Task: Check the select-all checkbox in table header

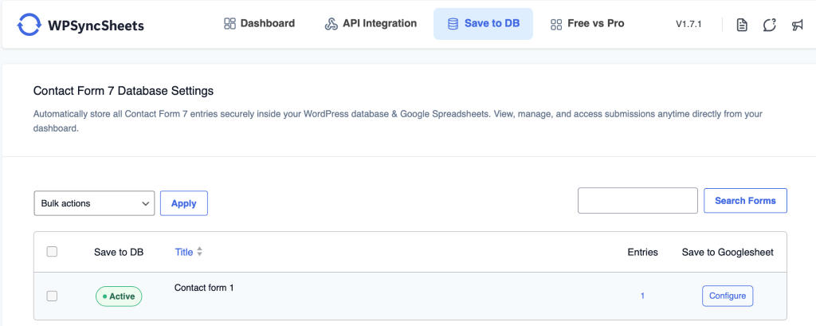Action: [52, 252]
